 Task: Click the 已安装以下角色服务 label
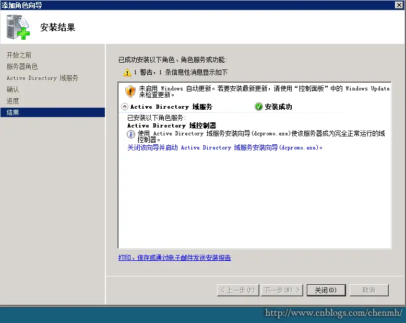(x=157, y=118)
